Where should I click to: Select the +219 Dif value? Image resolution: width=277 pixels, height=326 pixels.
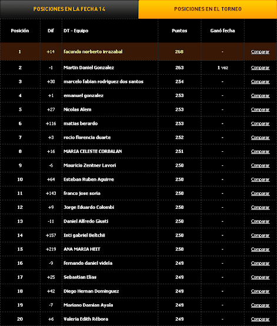51,250
